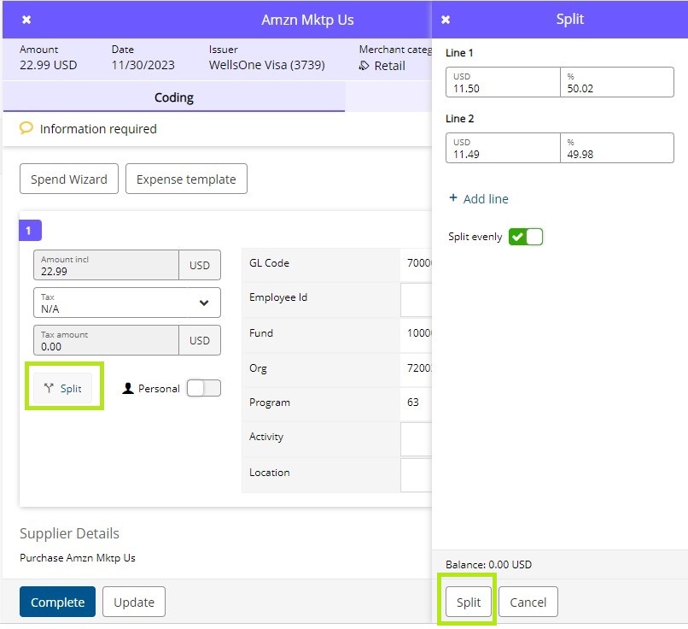This screenshot has width=688, height=629.
Task: Toggle the Personal expense switch
Action: pos(203,388)
